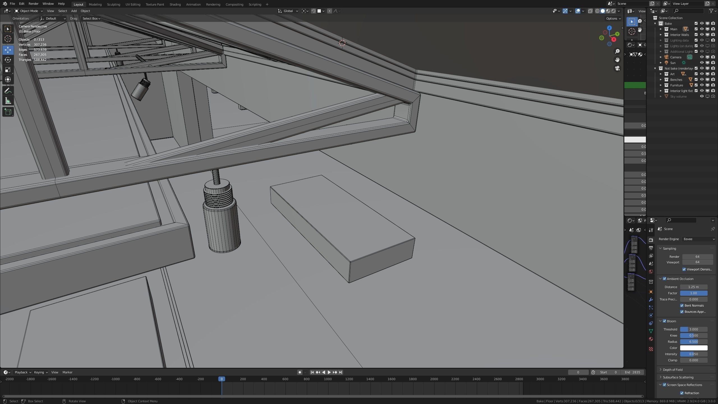Click the camera view toggle icon
The height and width of the screenshot is (404, 718).
click(617, 68)
